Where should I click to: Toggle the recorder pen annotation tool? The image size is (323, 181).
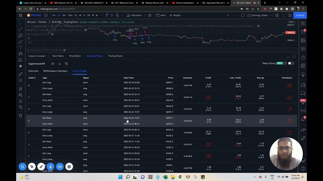[x=41, y=167]
